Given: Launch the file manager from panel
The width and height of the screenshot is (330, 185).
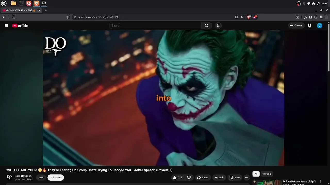Looking at the screenshot, I should (14, 3).
